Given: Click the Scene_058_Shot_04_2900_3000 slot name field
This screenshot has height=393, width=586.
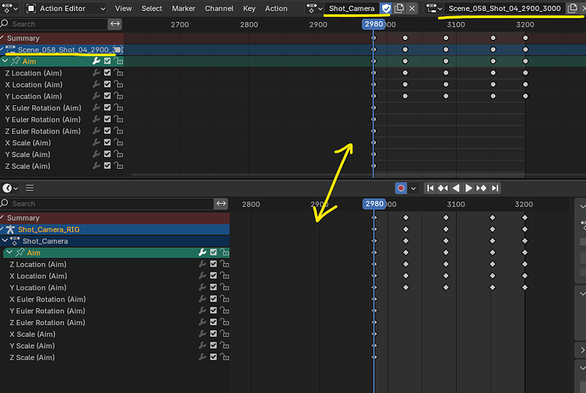Looking at the screenshot, I should tap(504, 8).
